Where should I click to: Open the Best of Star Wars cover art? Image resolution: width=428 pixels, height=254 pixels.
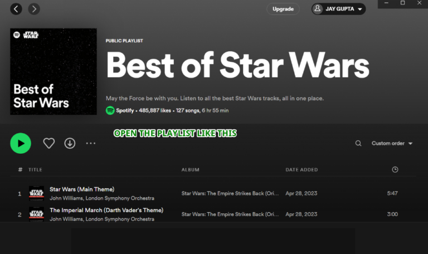click(53, 71)
